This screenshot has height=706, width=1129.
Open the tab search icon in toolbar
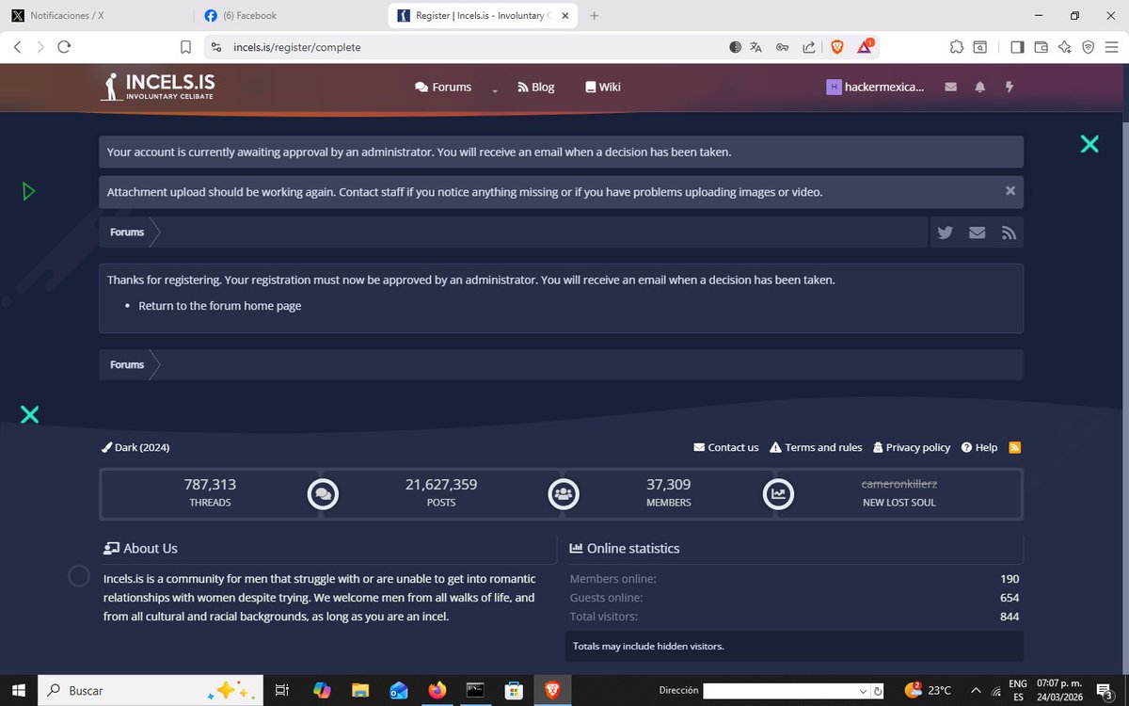click(980, 47)
